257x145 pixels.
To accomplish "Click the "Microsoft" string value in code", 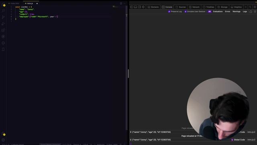I will pyautogui.click(x=43, y=17).
